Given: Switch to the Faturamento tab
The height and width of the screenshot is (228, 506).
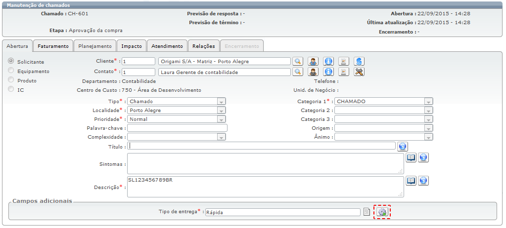Looking at the screenshot, I should [53, 46].
